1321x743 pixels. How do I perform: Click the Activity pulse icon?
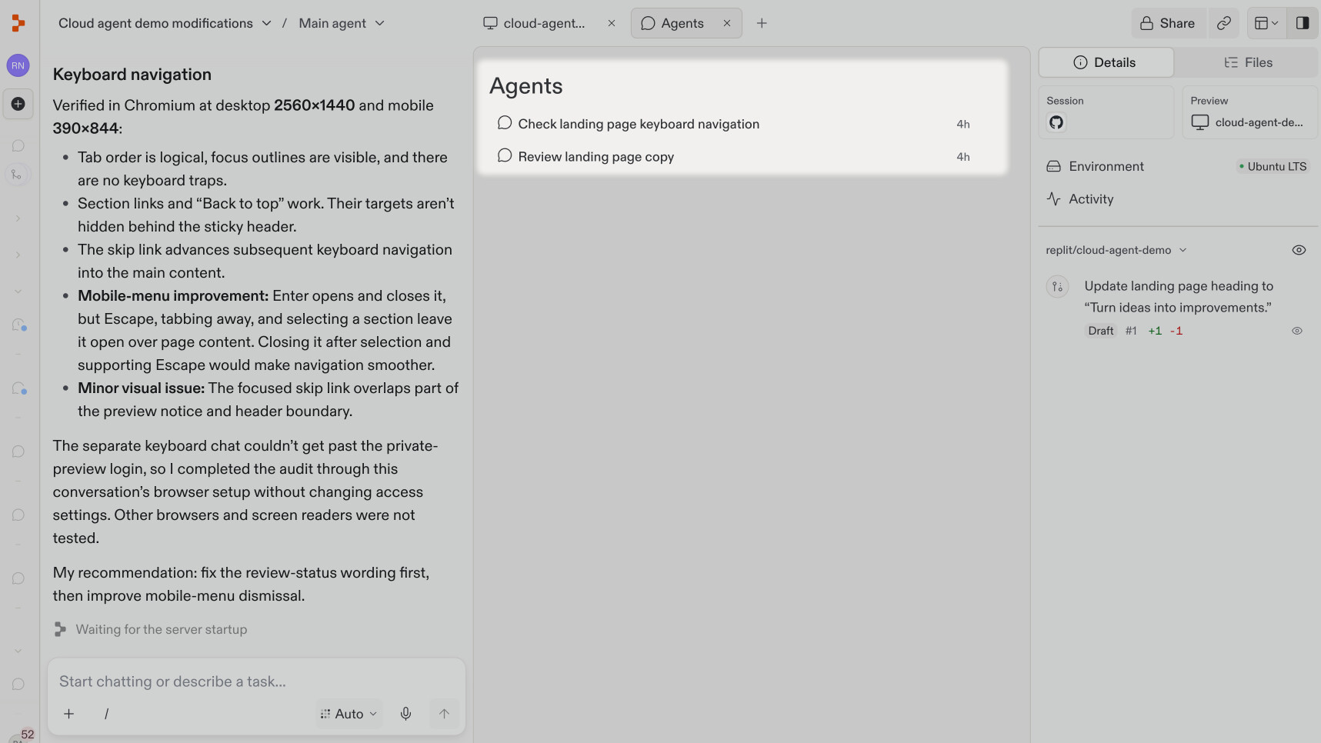pyautogui.click(x=1053, y=198)
